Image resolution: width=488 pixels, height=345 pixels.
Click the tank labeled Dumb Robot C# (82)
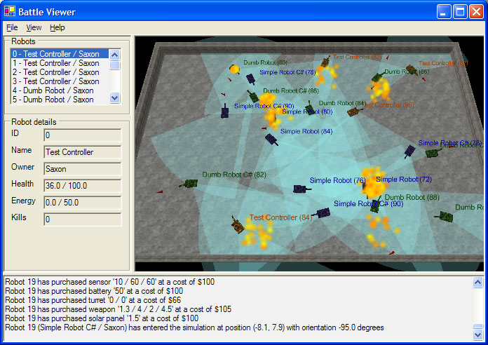[x=188, y=184]
